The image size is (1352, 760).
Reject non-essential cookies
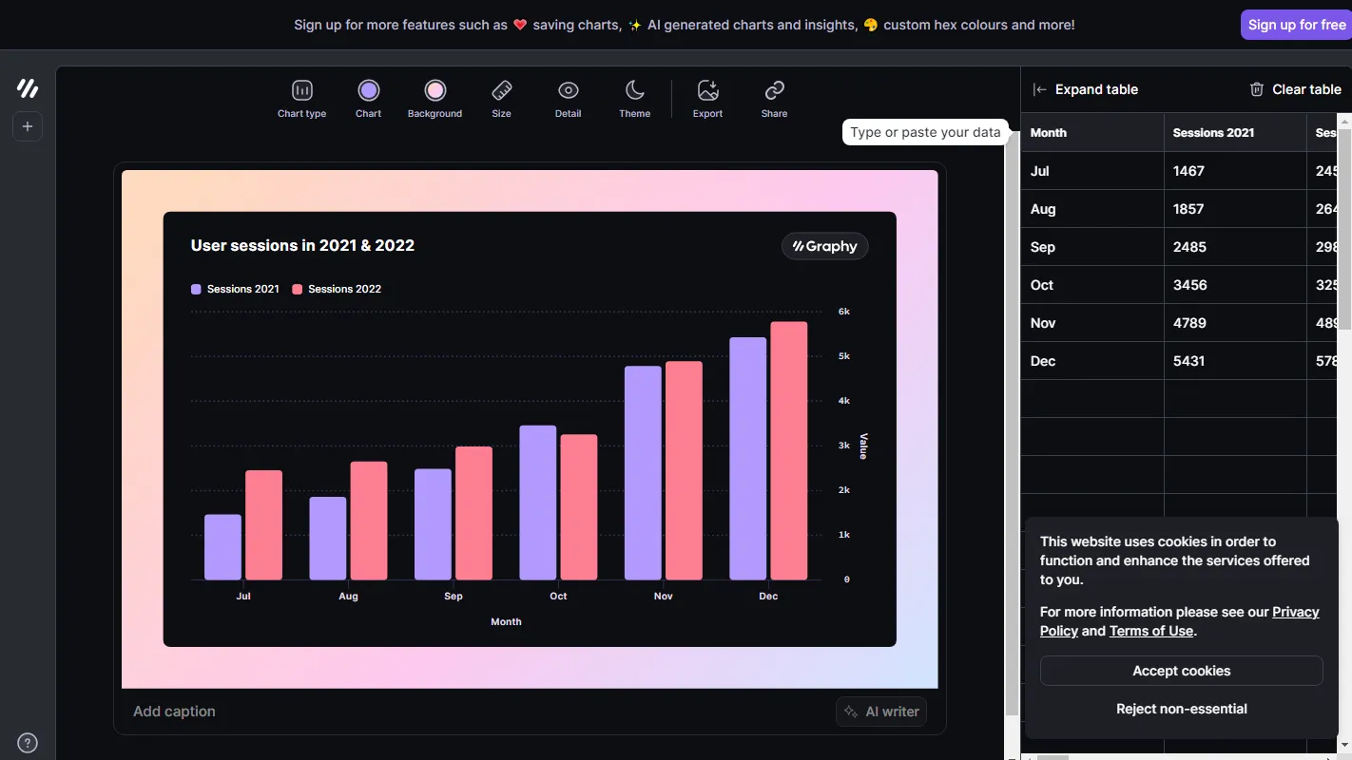(1181, 709)
